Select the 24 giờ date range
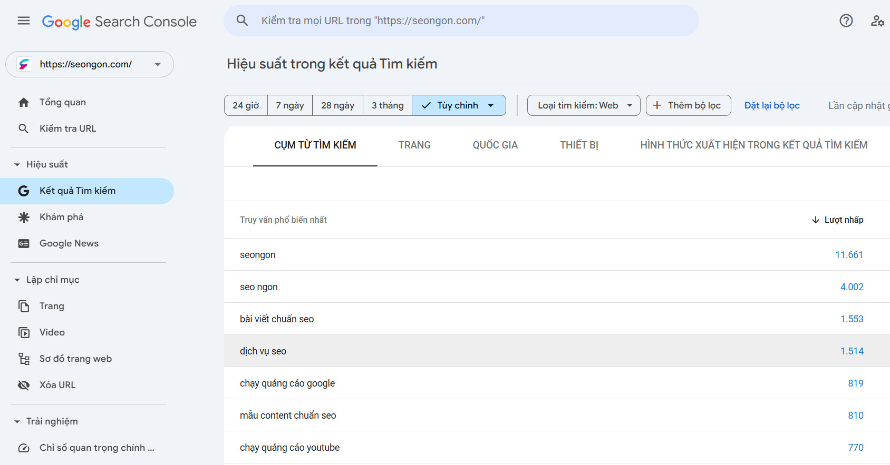This screenshot has width=890, height=465. tap(246, 105)
